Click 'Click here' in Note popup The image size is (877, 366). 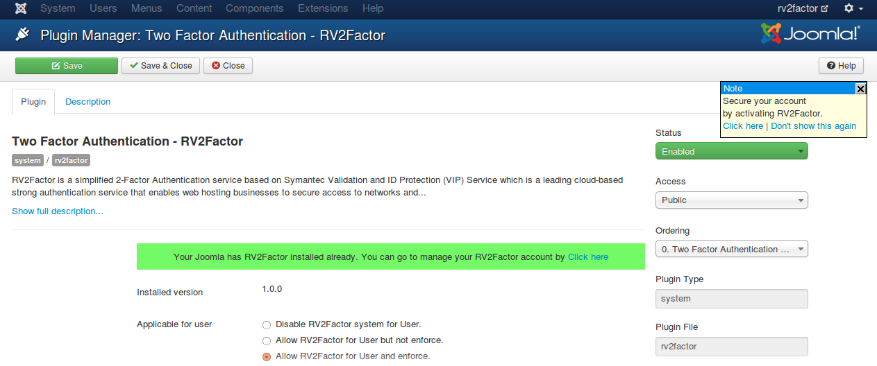pyautogui.click(x=743, y=126)
